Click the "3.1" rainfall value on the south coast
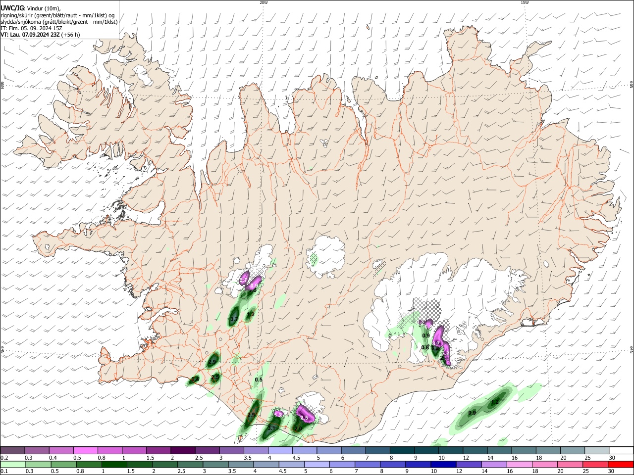The height and width of the screenshot is (475, 634). (x=271, y=428)
